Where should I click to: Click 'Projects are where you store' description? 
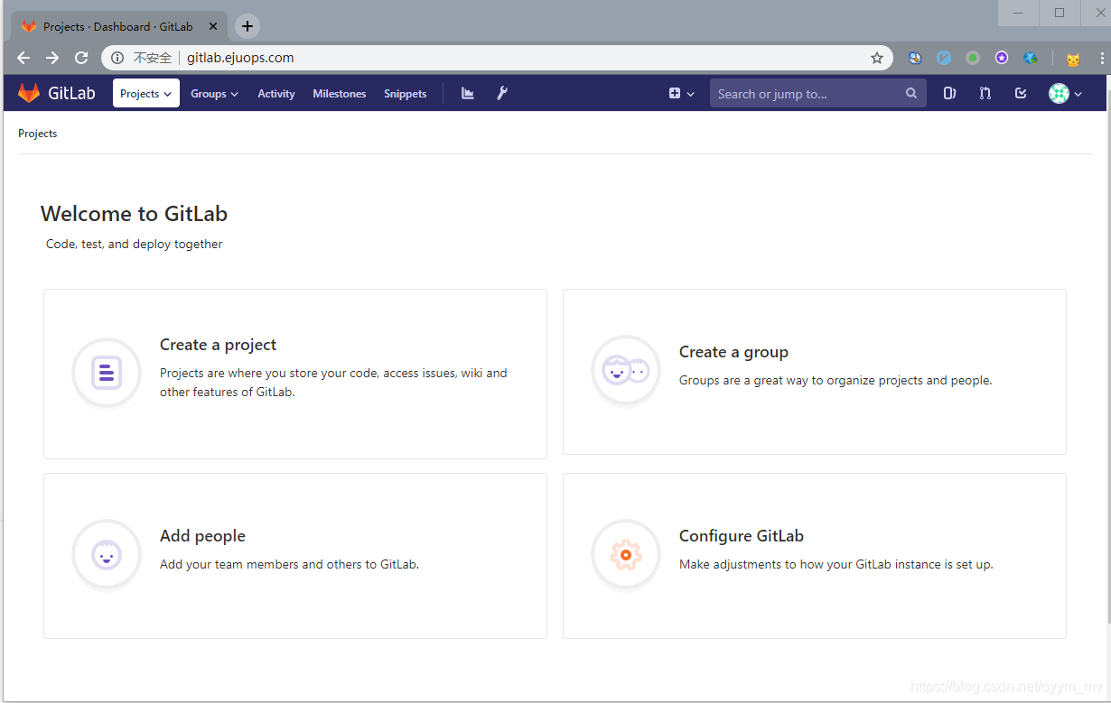(333, 383)
